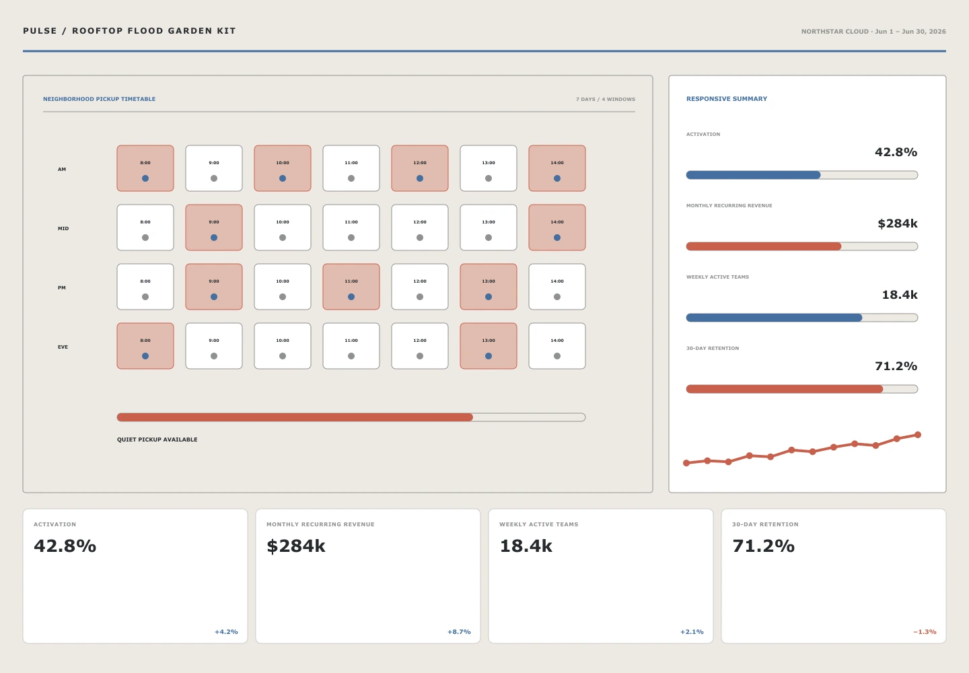Click the Quiet Pickup Available progress bar
The height and width of the screenshot is (673, 969).
click(351, 417)
